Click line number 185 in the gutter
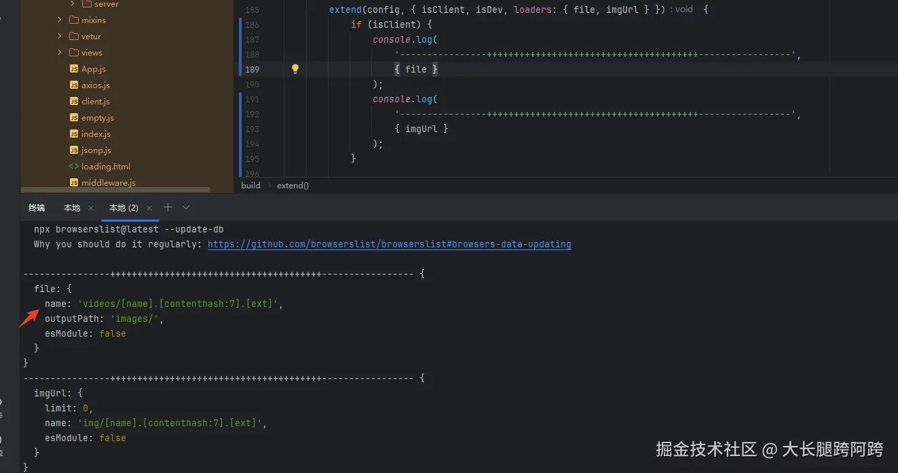 [252, 10]
